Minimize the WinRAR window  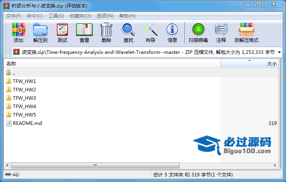[x=248, y=4]
